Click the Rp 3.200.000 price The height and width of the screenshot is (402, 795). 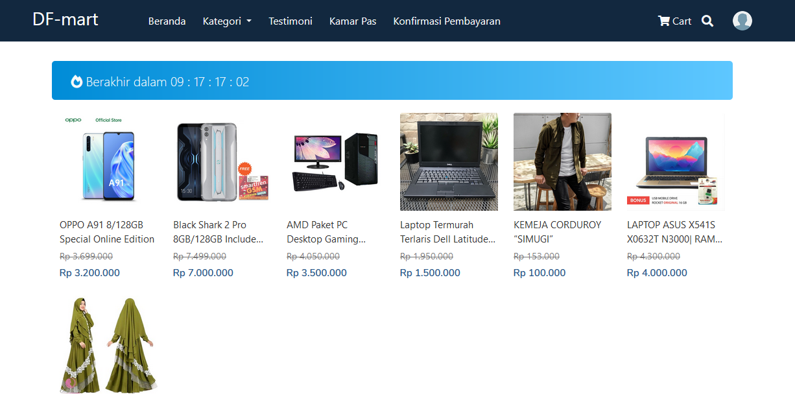[x=89, y=273]
